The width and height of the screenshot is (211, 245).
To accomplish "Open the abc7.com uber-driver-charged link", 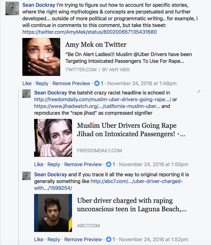I will pyautogui.click(x=137, y=181).
